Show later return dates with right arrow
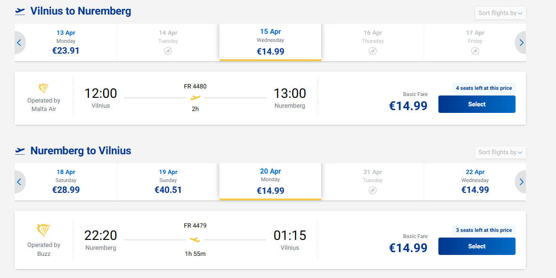Viewport: 556px width, 278px height. pos(521,182)
